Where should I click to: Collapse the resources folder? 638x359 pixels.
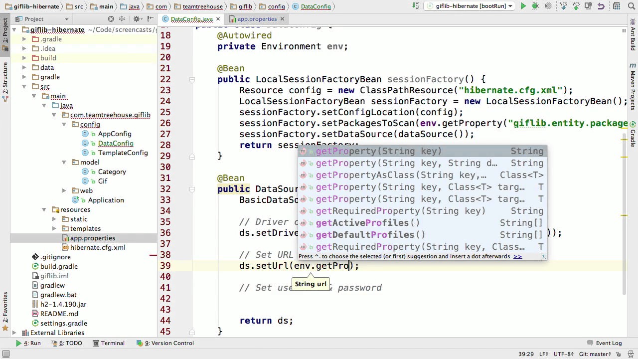(44, 209)
